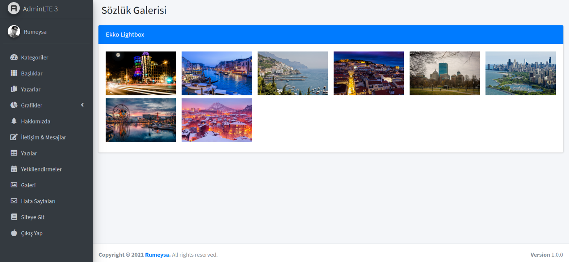Screen dimensions: 569x262
Task: Select the Grafikler pie chart icon
Action: point(14,105)
